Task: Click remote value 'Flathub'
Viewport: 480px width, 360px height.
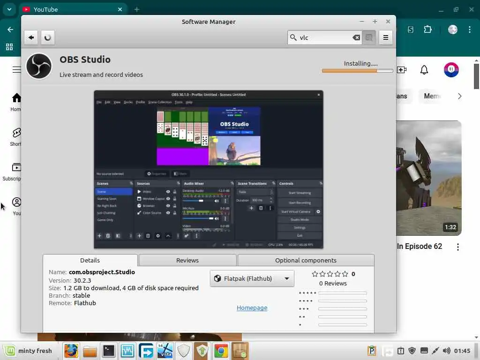Action: point(85,303)
